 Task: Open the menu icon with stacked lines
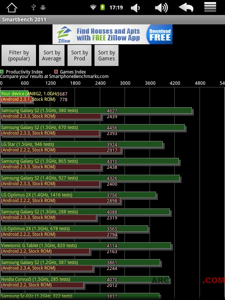pyautogui.click(x=210, y=7)
